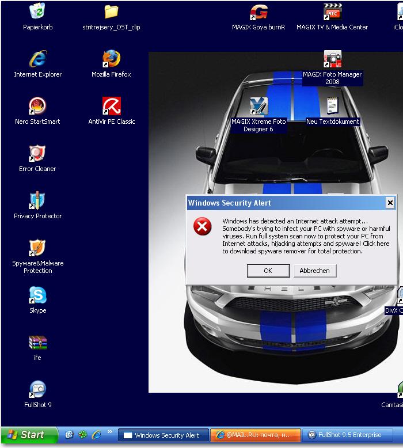Open the Neu Textdokument file
The height and width of the screenshot is (448, 403).
coord(332,106)
